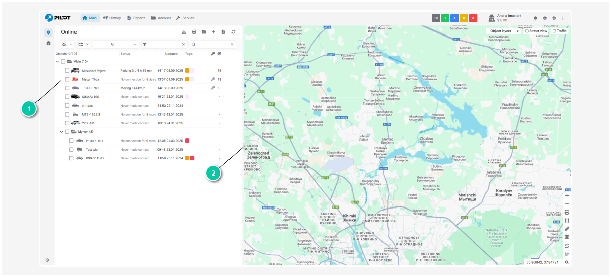Enable the Street view checkbox

(x=527, y=31)
